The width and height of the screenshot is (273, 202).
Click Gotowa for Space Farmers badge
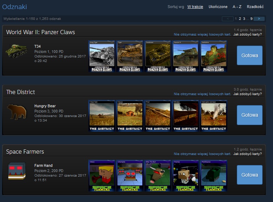pyautogui.click(x=250, y=175)
